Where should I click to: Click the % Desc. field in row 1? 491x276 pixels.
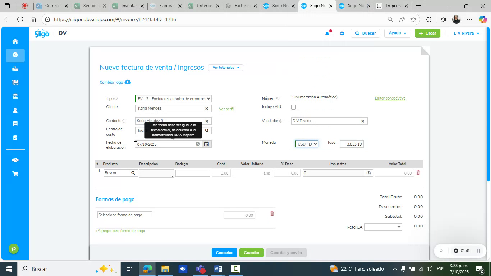pos(287,173)
